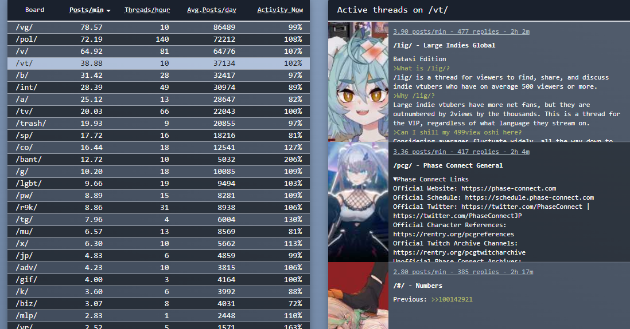The width and height of the screenshot is (630, 329).
Task: Select the /trash/ board row
Action: tap(159, 124)
